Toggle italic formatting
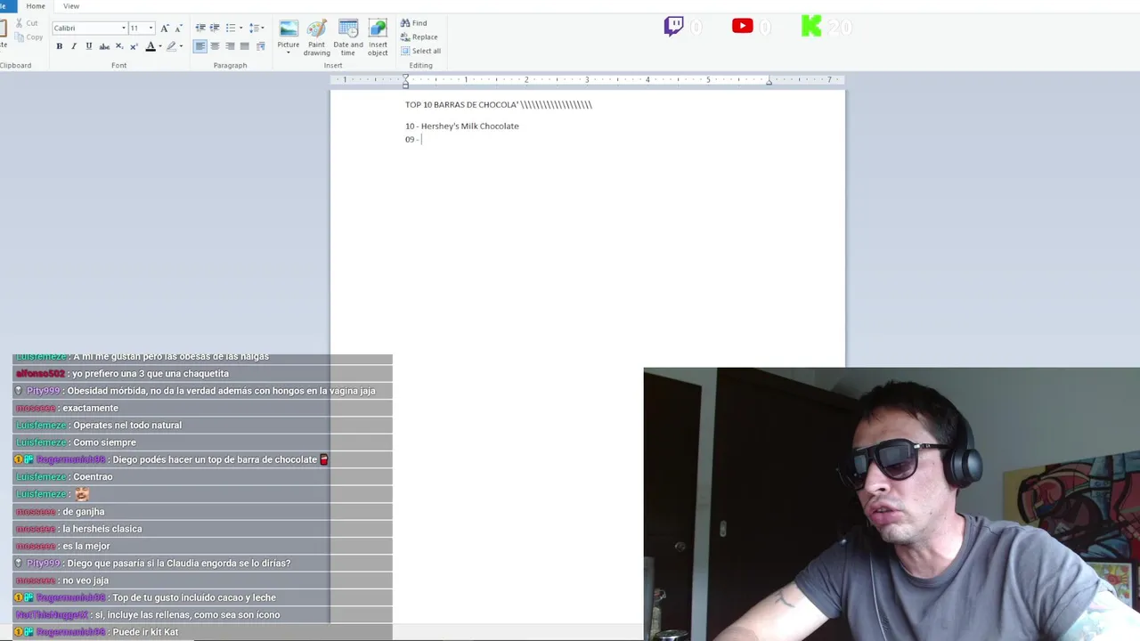Screen dimensions: 1140x641 pos(74,46)
